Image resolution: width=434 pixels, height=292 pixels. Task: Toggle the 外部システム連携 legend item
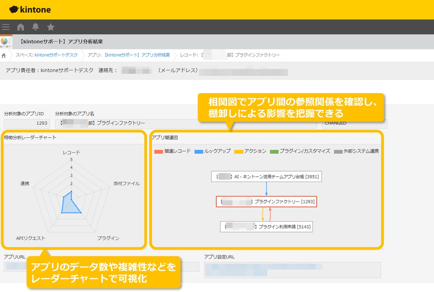357,151
